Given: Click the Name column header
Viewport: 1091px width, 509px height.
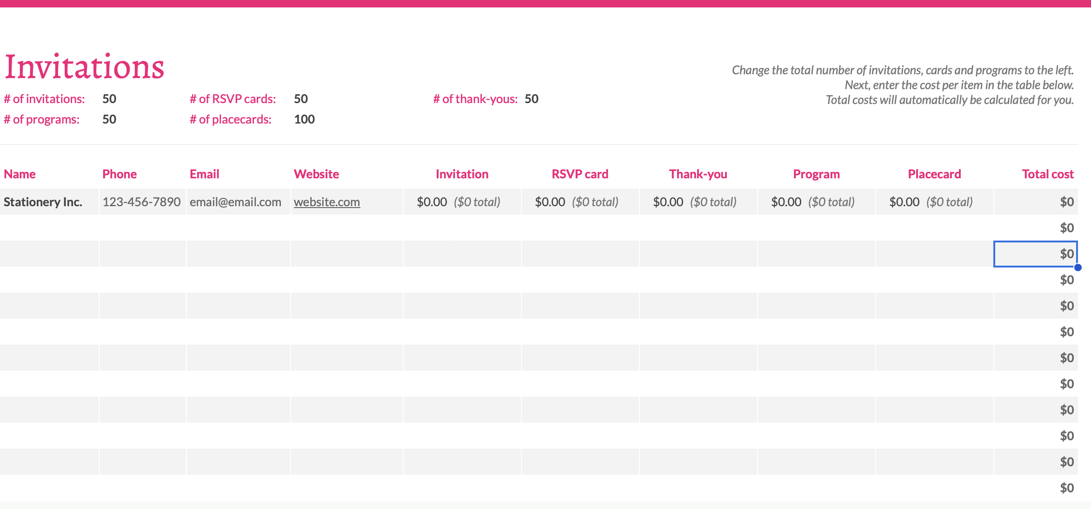Looking at the screenshot, I should tap(20, 174).
